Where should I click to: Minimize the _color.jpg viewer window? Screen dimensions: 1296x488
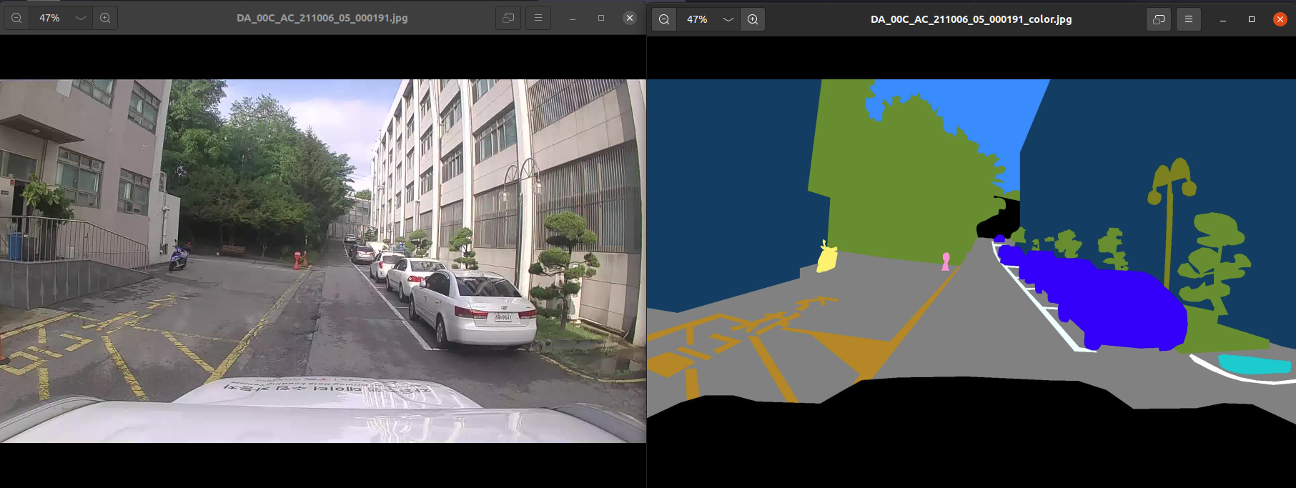click(x=1223, y=19)
